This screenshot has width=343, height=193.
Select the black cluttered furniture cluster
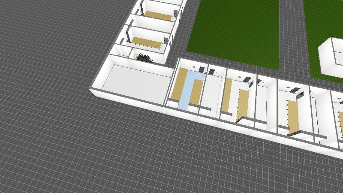point(144,57)
